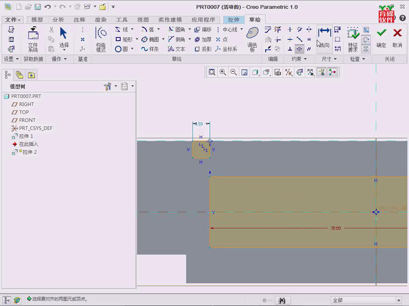
Task: Open the 设置 (Setup) group dropdown
Action: click(11, 59)
